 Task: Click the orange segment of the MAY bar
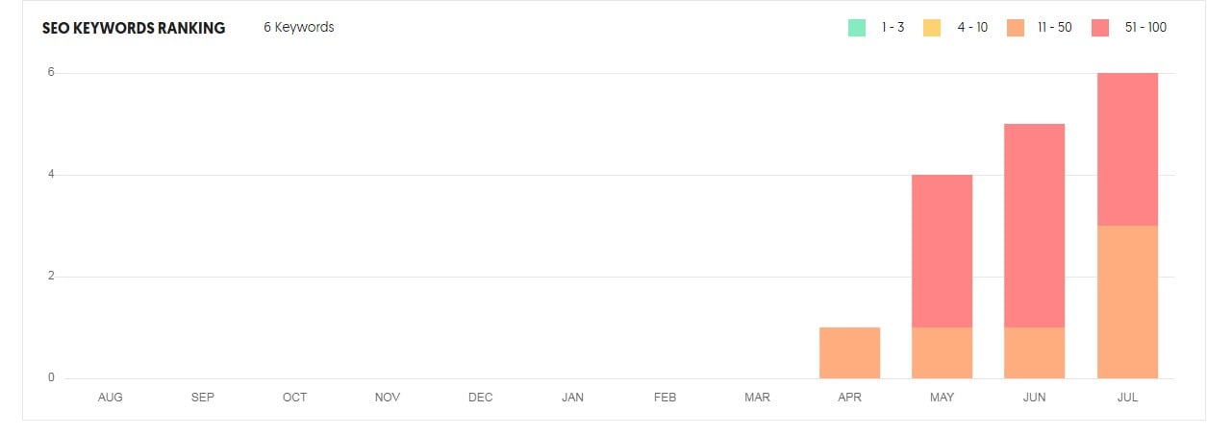942,352
